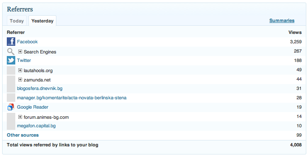Expand the zamunda.net referrer row
This screenshot has width=308, height=157.
click(20, 80)
